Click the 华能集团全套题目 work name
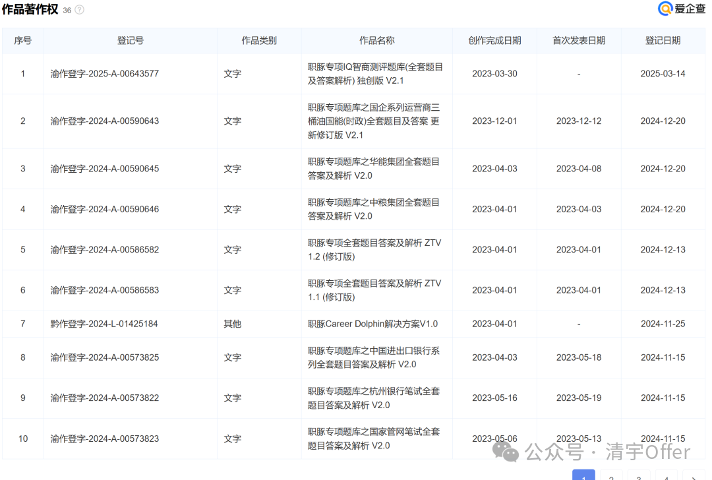Image resolution: width=712 pixels, height=480 pixels. pos(374,169)
